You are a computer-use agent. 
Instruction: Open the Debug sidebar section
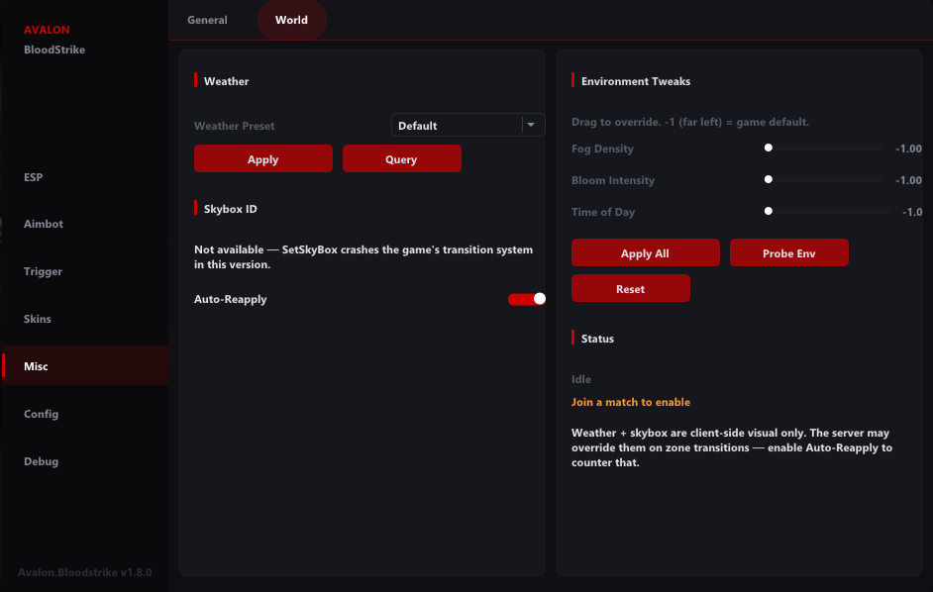(x=41, y=461)
